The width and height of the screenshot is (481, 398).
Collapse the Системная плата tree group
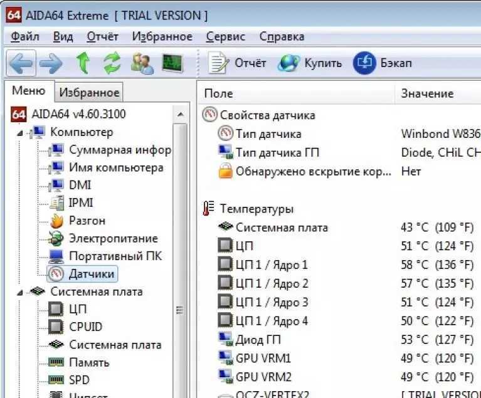20,293
